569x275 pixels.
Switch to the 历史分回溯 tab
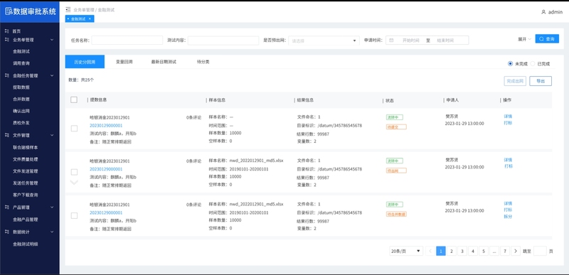(85, 62)
